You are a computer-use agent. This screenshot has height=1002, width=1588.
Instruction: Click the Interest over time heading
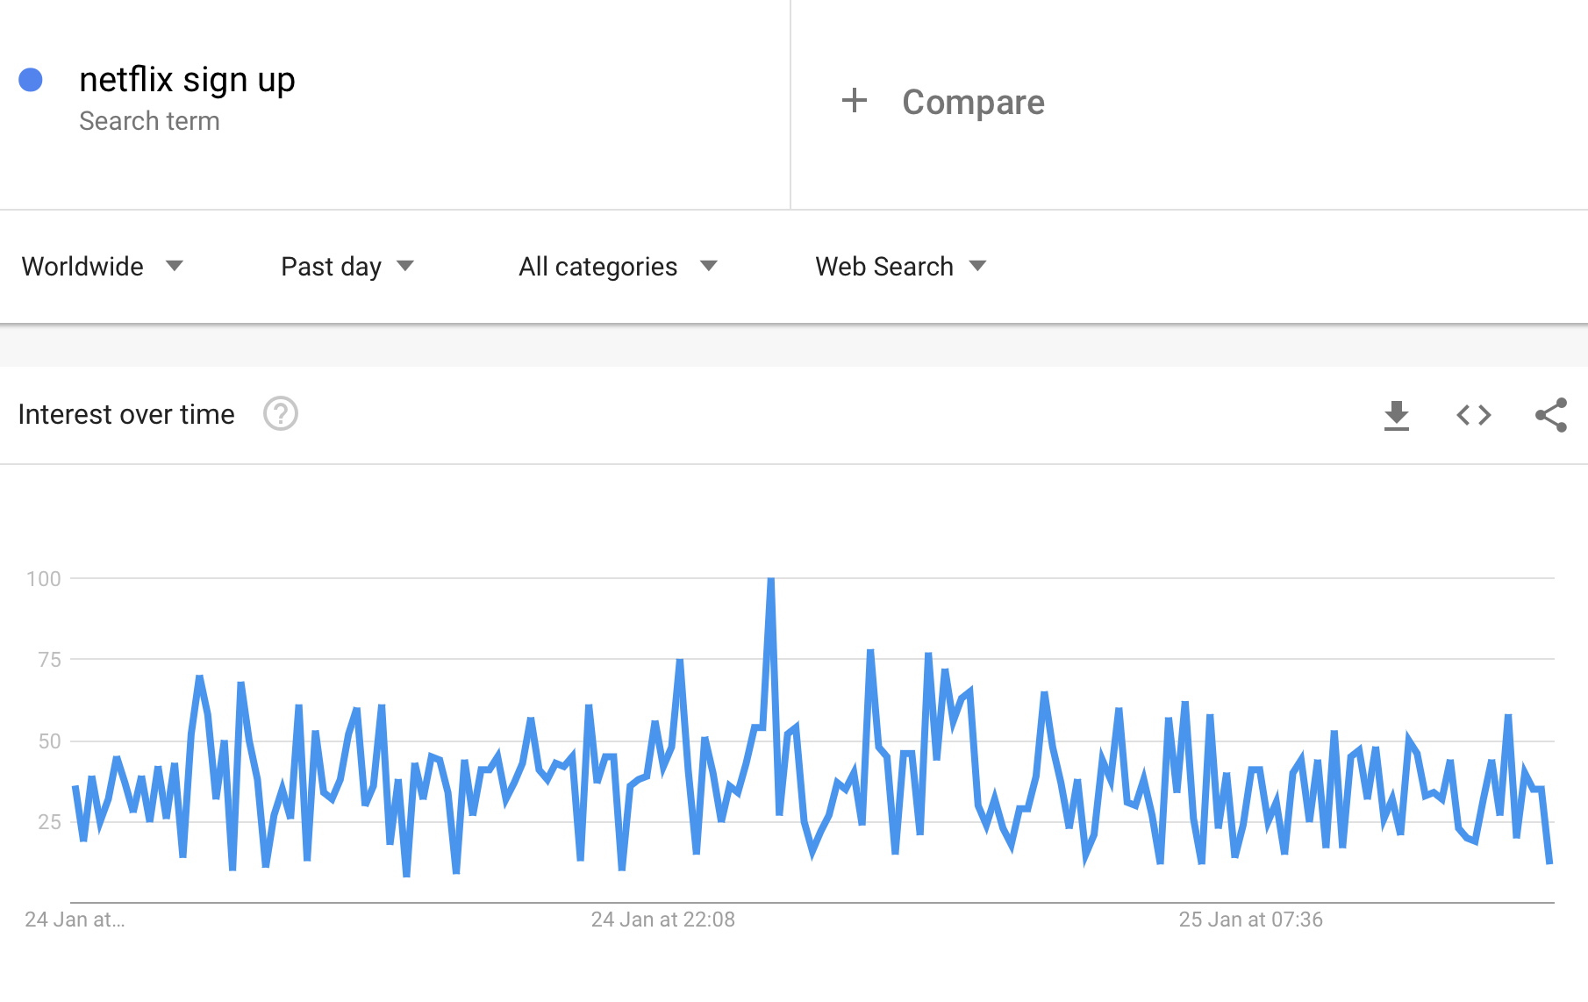pyautogui.click(x=126, y=414)
